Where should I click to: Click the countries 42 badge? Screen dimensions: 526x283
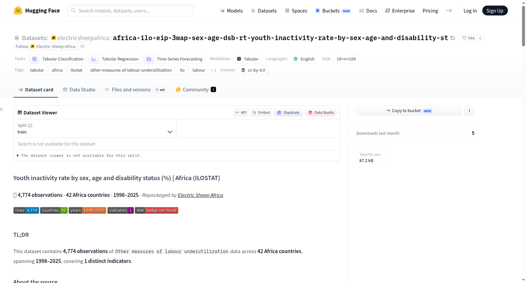[x=54, y=210]
